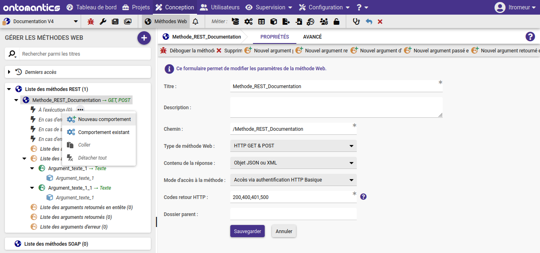
Task: Click the file import icon in the Métier toolbar
Action: pos(299,22)
